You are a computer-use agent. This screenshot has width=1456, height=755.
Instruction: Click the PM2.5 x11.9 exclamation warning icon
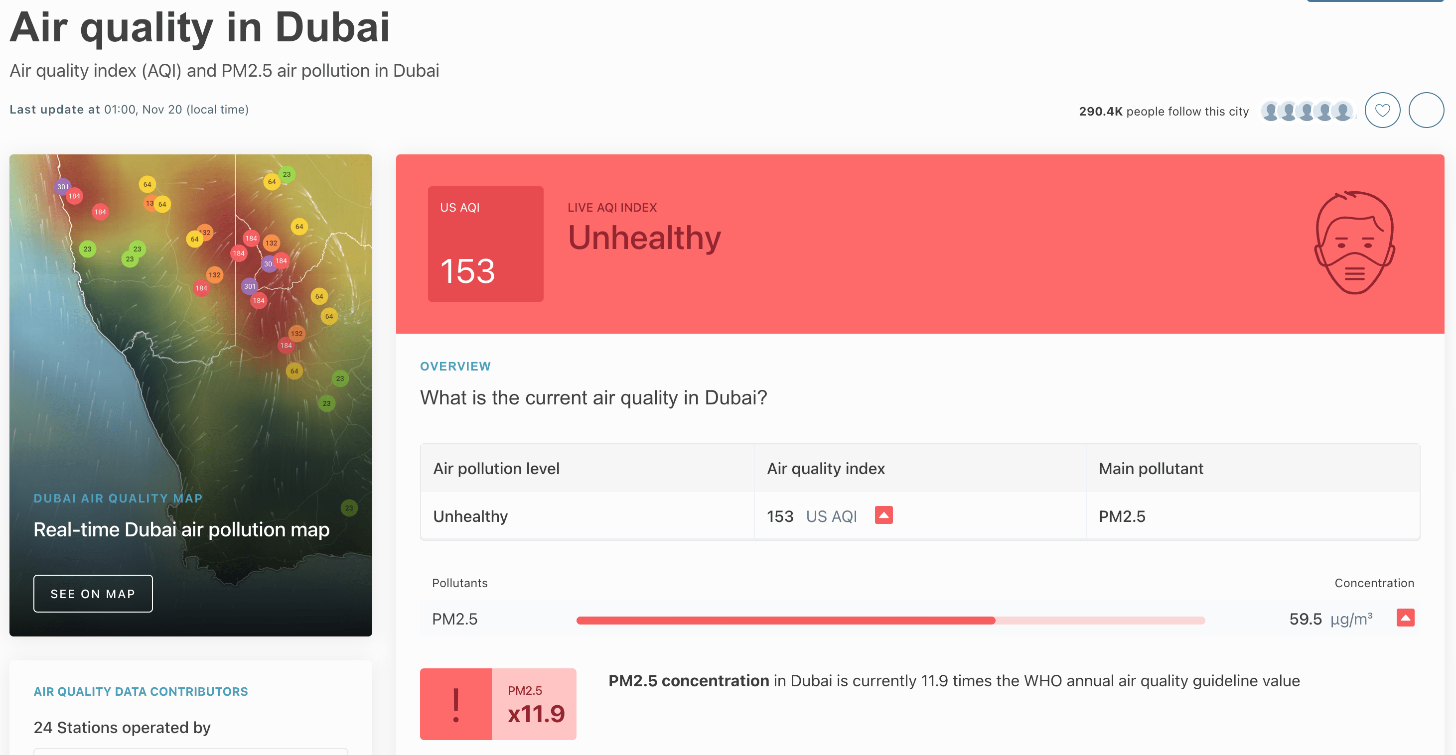click(x=455, y=704)
